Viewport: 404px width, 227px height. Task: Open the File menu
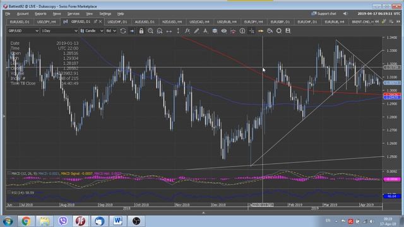click(8, 14)
